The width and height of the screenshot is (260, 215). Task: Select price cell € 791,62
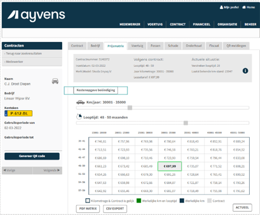[239, 191]
